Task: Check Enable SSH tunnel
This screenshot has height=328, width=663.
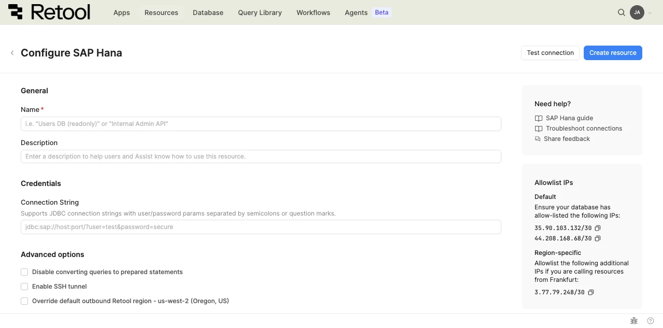Action: (x=24, y=287)
